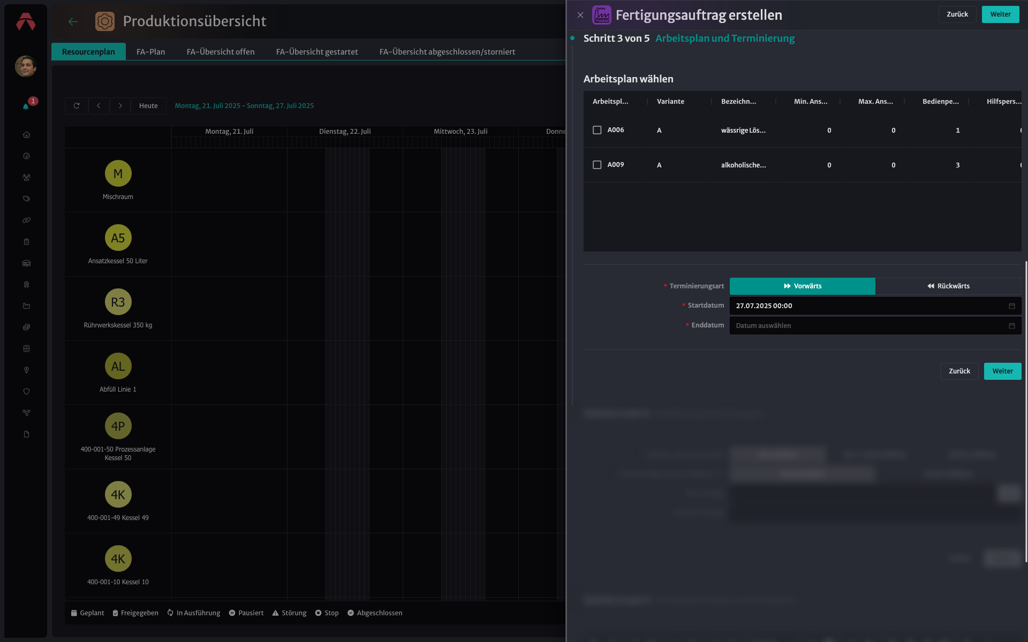Select Rückwärts Terminierungsart

pyautogui.click(x=948, y=286)
